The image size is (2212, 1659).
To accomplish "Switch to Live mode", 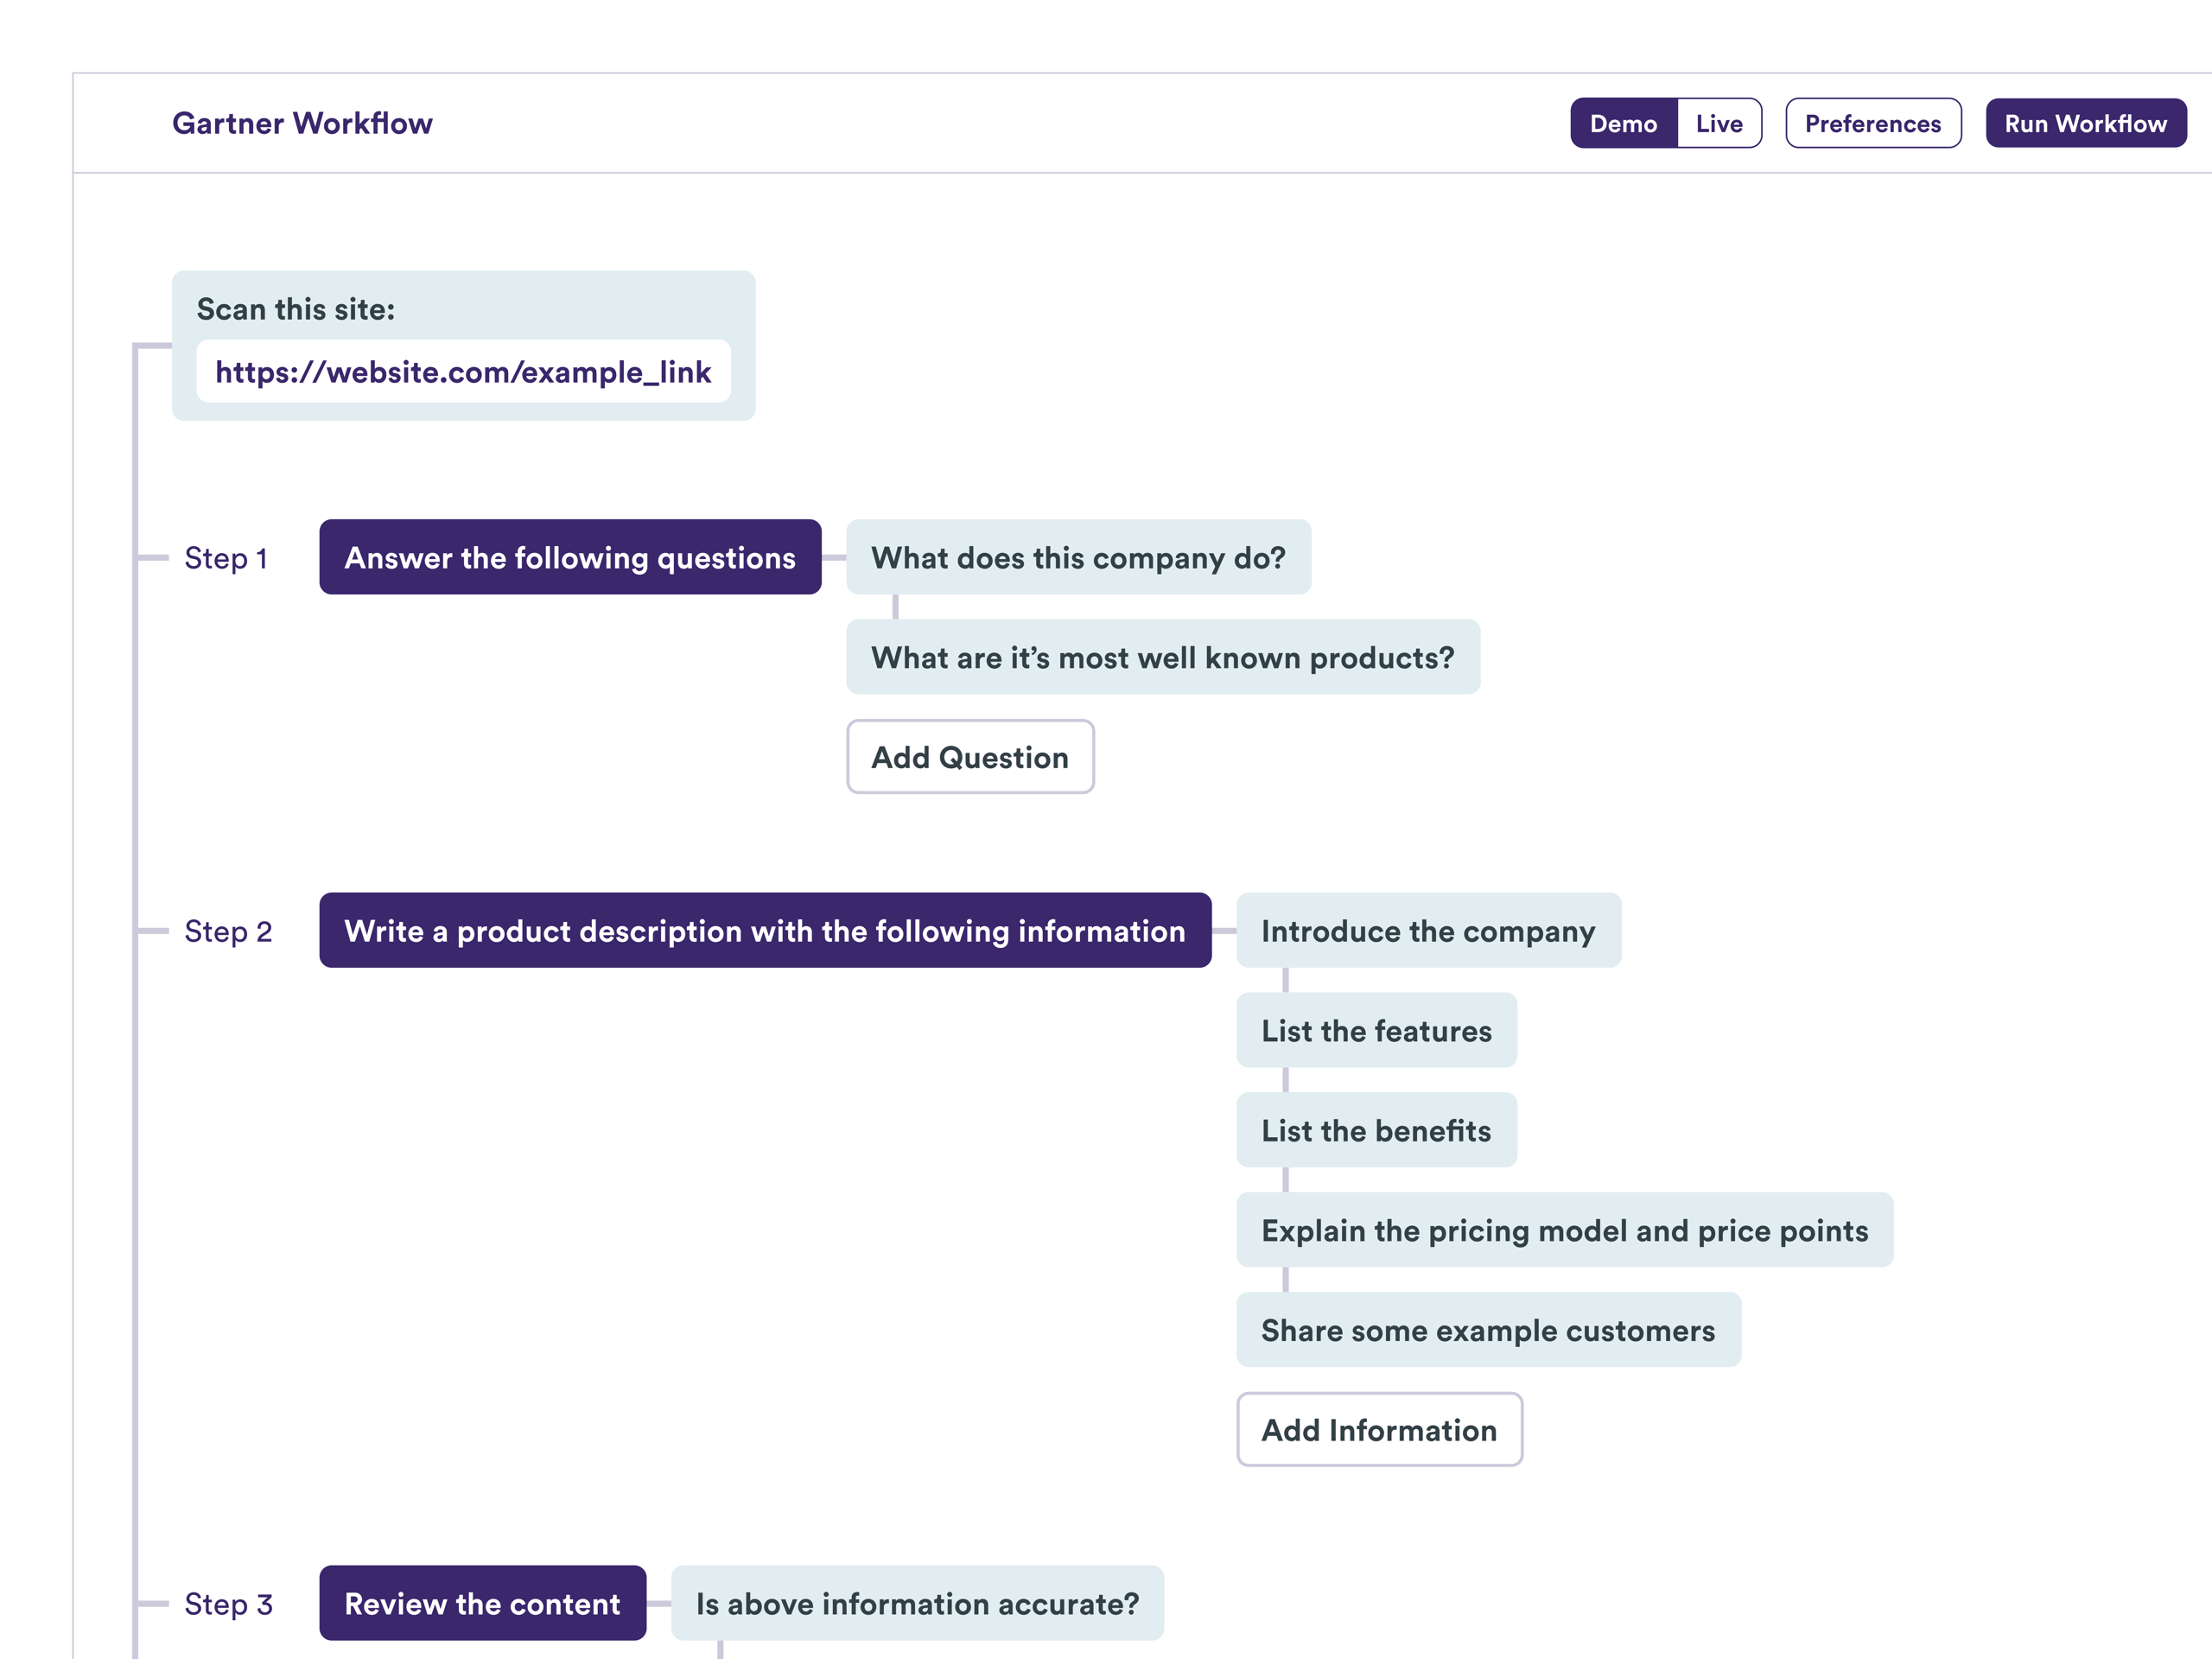I will (1719, 123).
